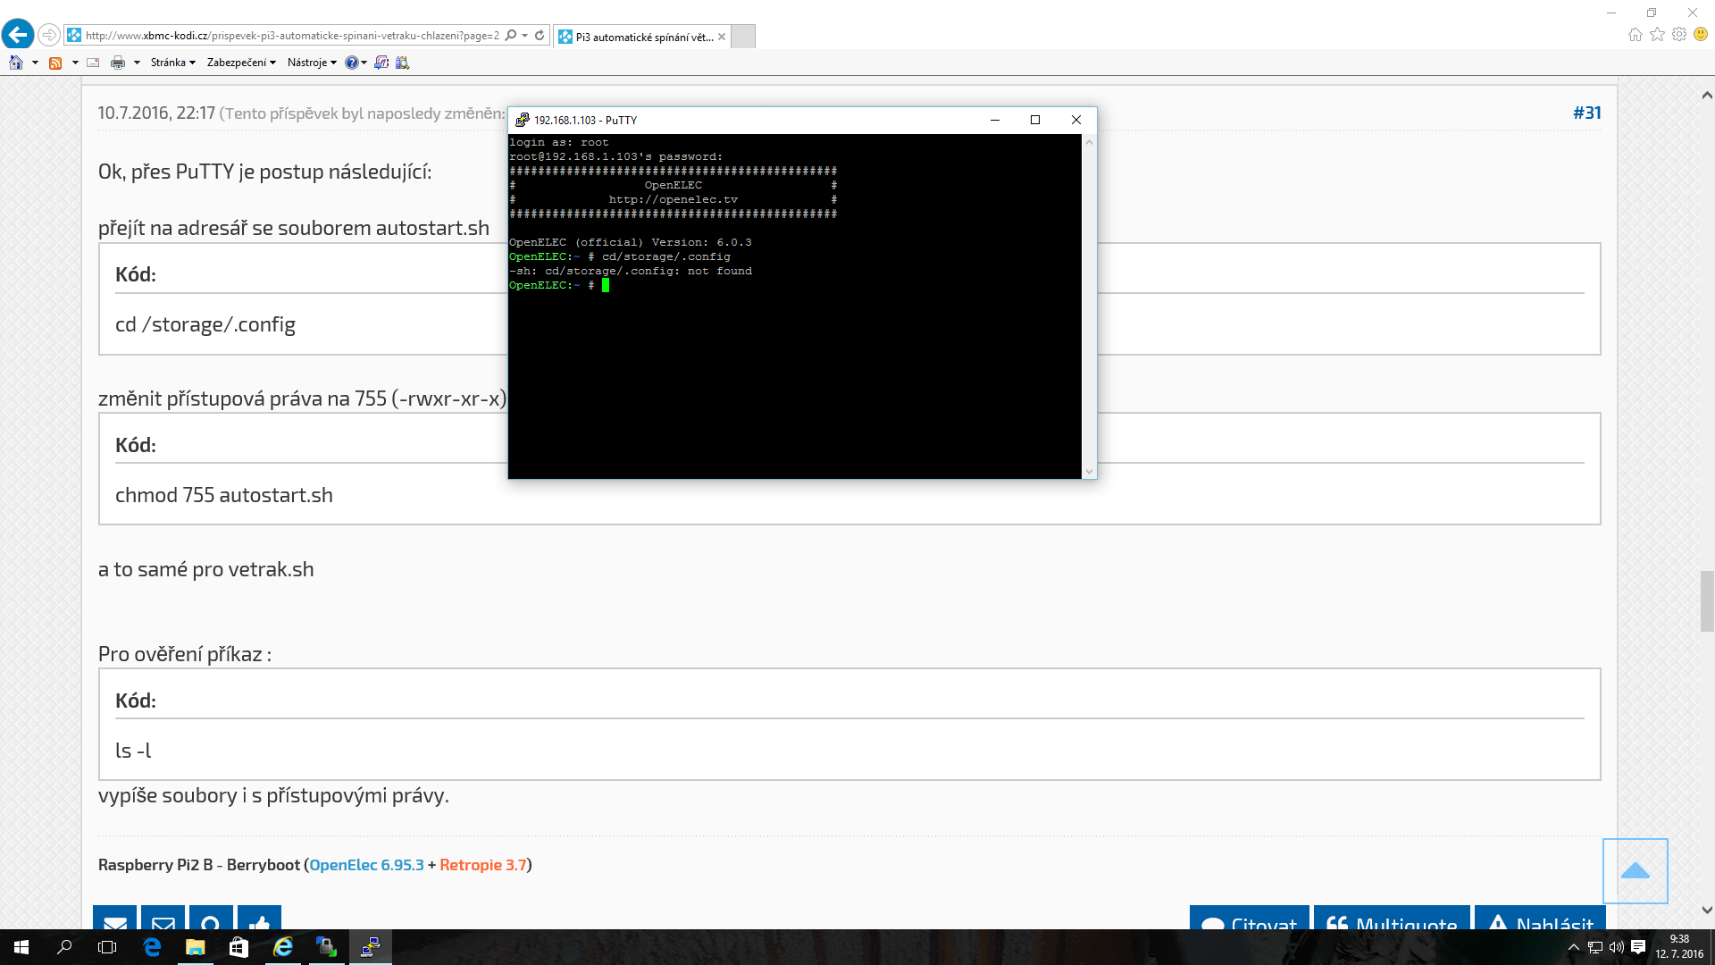Expand the Stránka dropdown menu
Screen dimensions: 1715x965
point(172,63)
